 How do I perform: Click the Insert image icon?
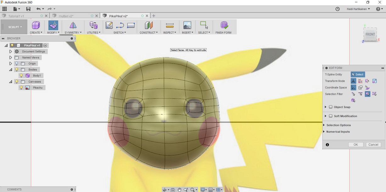coord(187,25)
